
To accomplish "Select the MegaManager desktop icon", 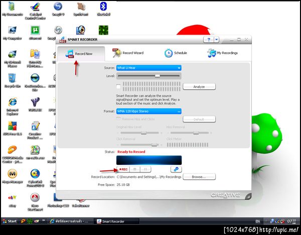I will pyautogui.click(x=12, y=176).
